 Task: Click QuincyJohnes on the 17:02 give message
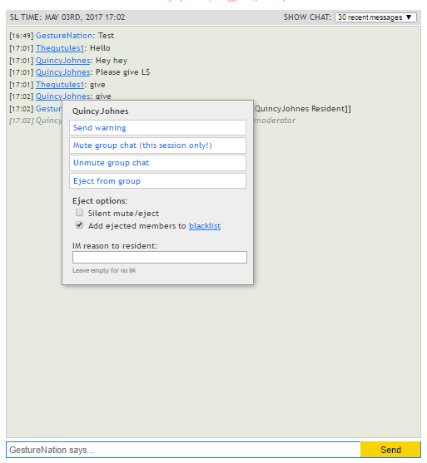point(63,96)
